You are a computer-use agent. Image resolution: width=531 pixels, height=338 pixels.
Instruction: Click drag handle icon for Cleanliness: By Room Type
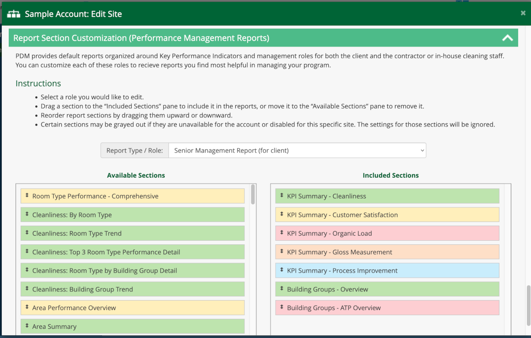(27, 214)
